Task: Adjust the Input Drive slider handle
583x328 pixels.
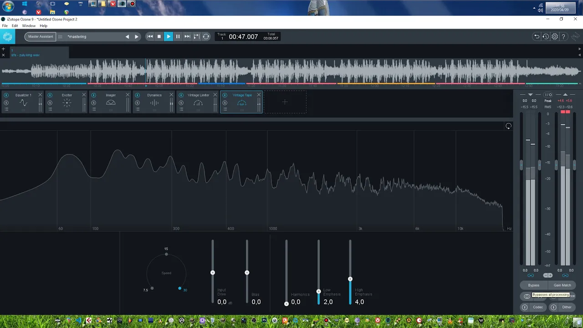Action: (213, 272)
